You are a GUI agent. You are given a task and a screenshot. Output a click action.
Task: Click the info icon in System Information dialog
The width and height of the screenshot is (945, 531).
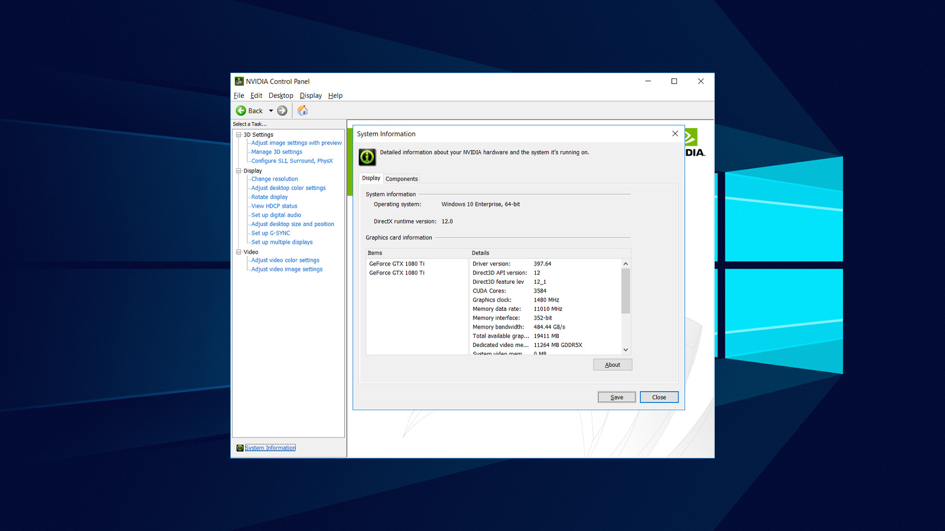point(367,157)
